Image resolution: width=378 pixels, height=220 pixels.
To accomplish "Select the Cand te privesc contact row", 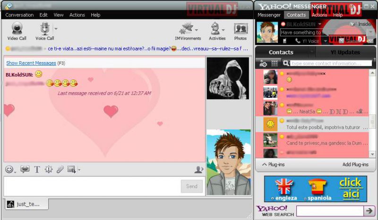I will [312, 140].
